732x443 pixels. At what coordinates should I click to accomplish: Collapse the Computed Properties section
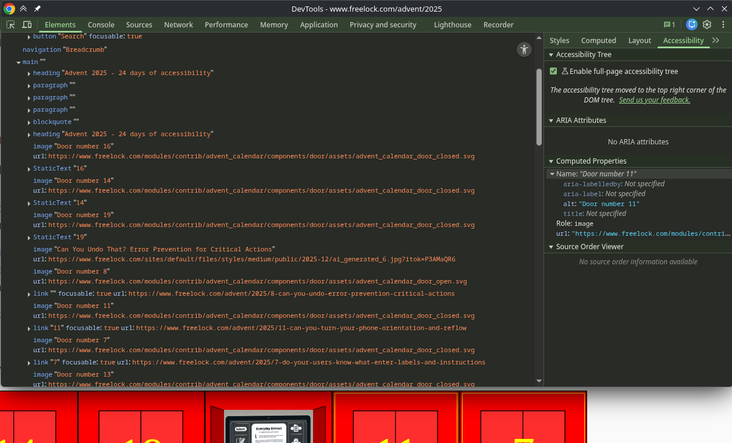pos(552,161)
